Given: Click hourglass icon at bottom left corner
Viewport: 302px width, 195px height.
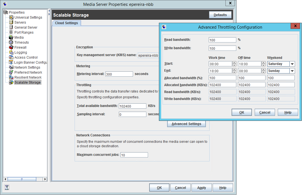Looking at the screenshot, I should click(7, 187).
